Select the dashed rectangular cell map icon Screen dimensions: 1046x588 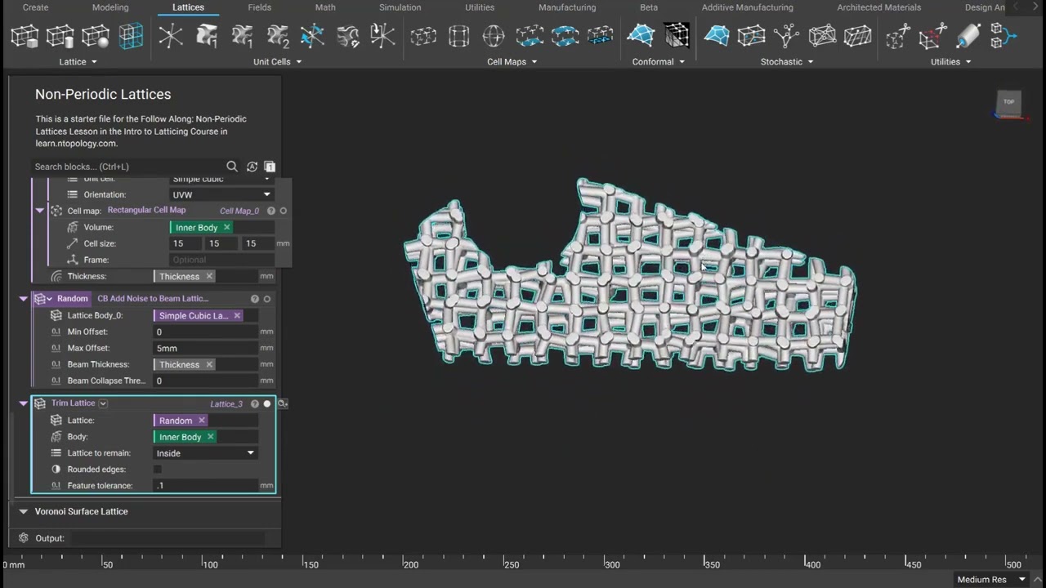pos(422,36)
